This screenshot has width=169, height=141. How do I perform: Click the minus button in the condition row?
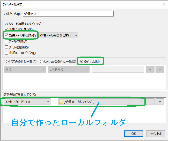(x=160, y=69)
